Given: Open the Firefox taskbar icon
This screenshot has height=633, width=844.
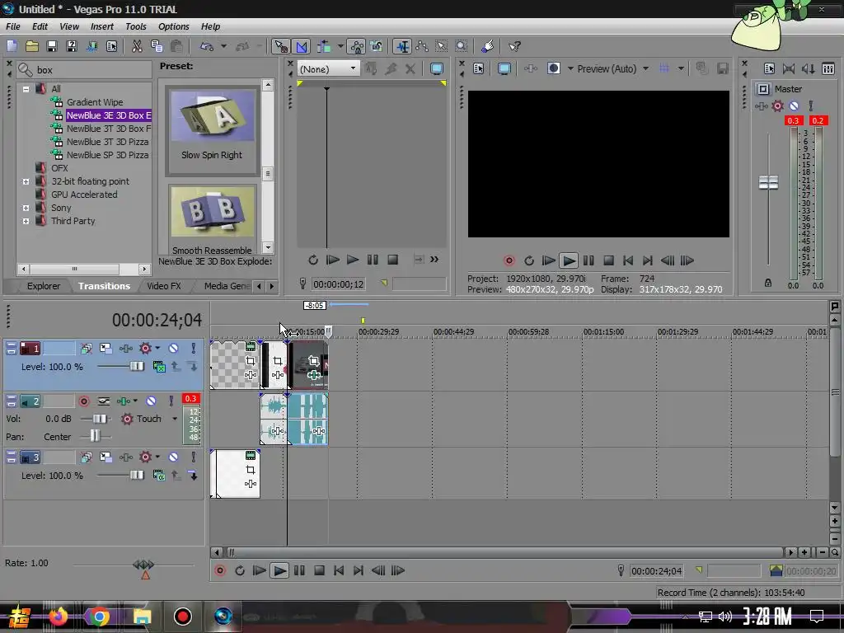Looking at the screenshot, I should (59, 616).
